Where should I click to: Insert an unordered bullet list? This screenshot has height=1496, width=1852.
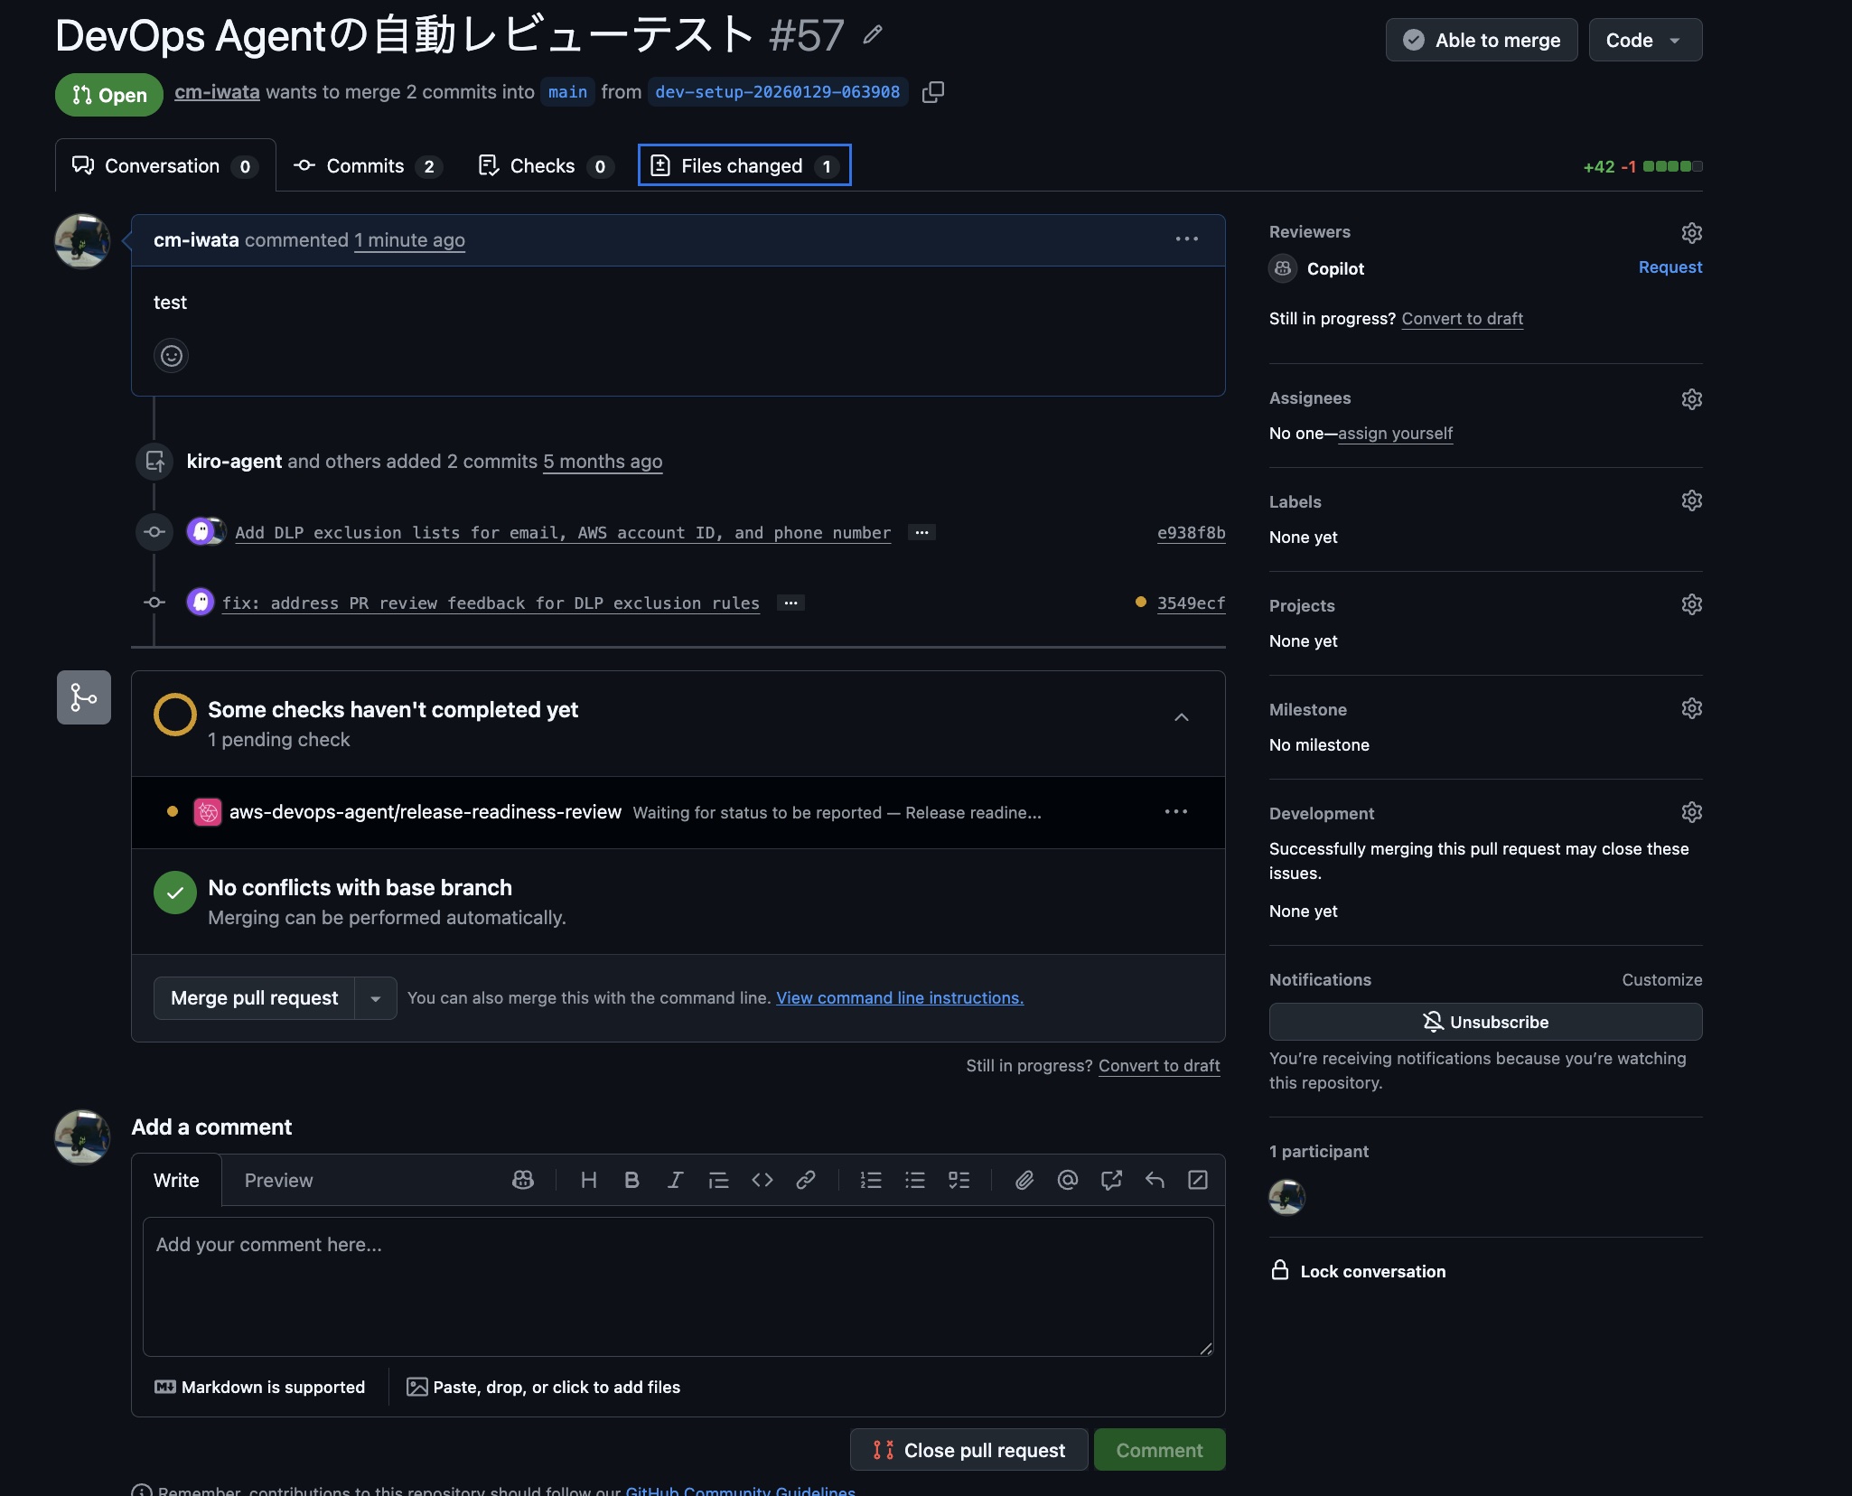[914, 1180]
